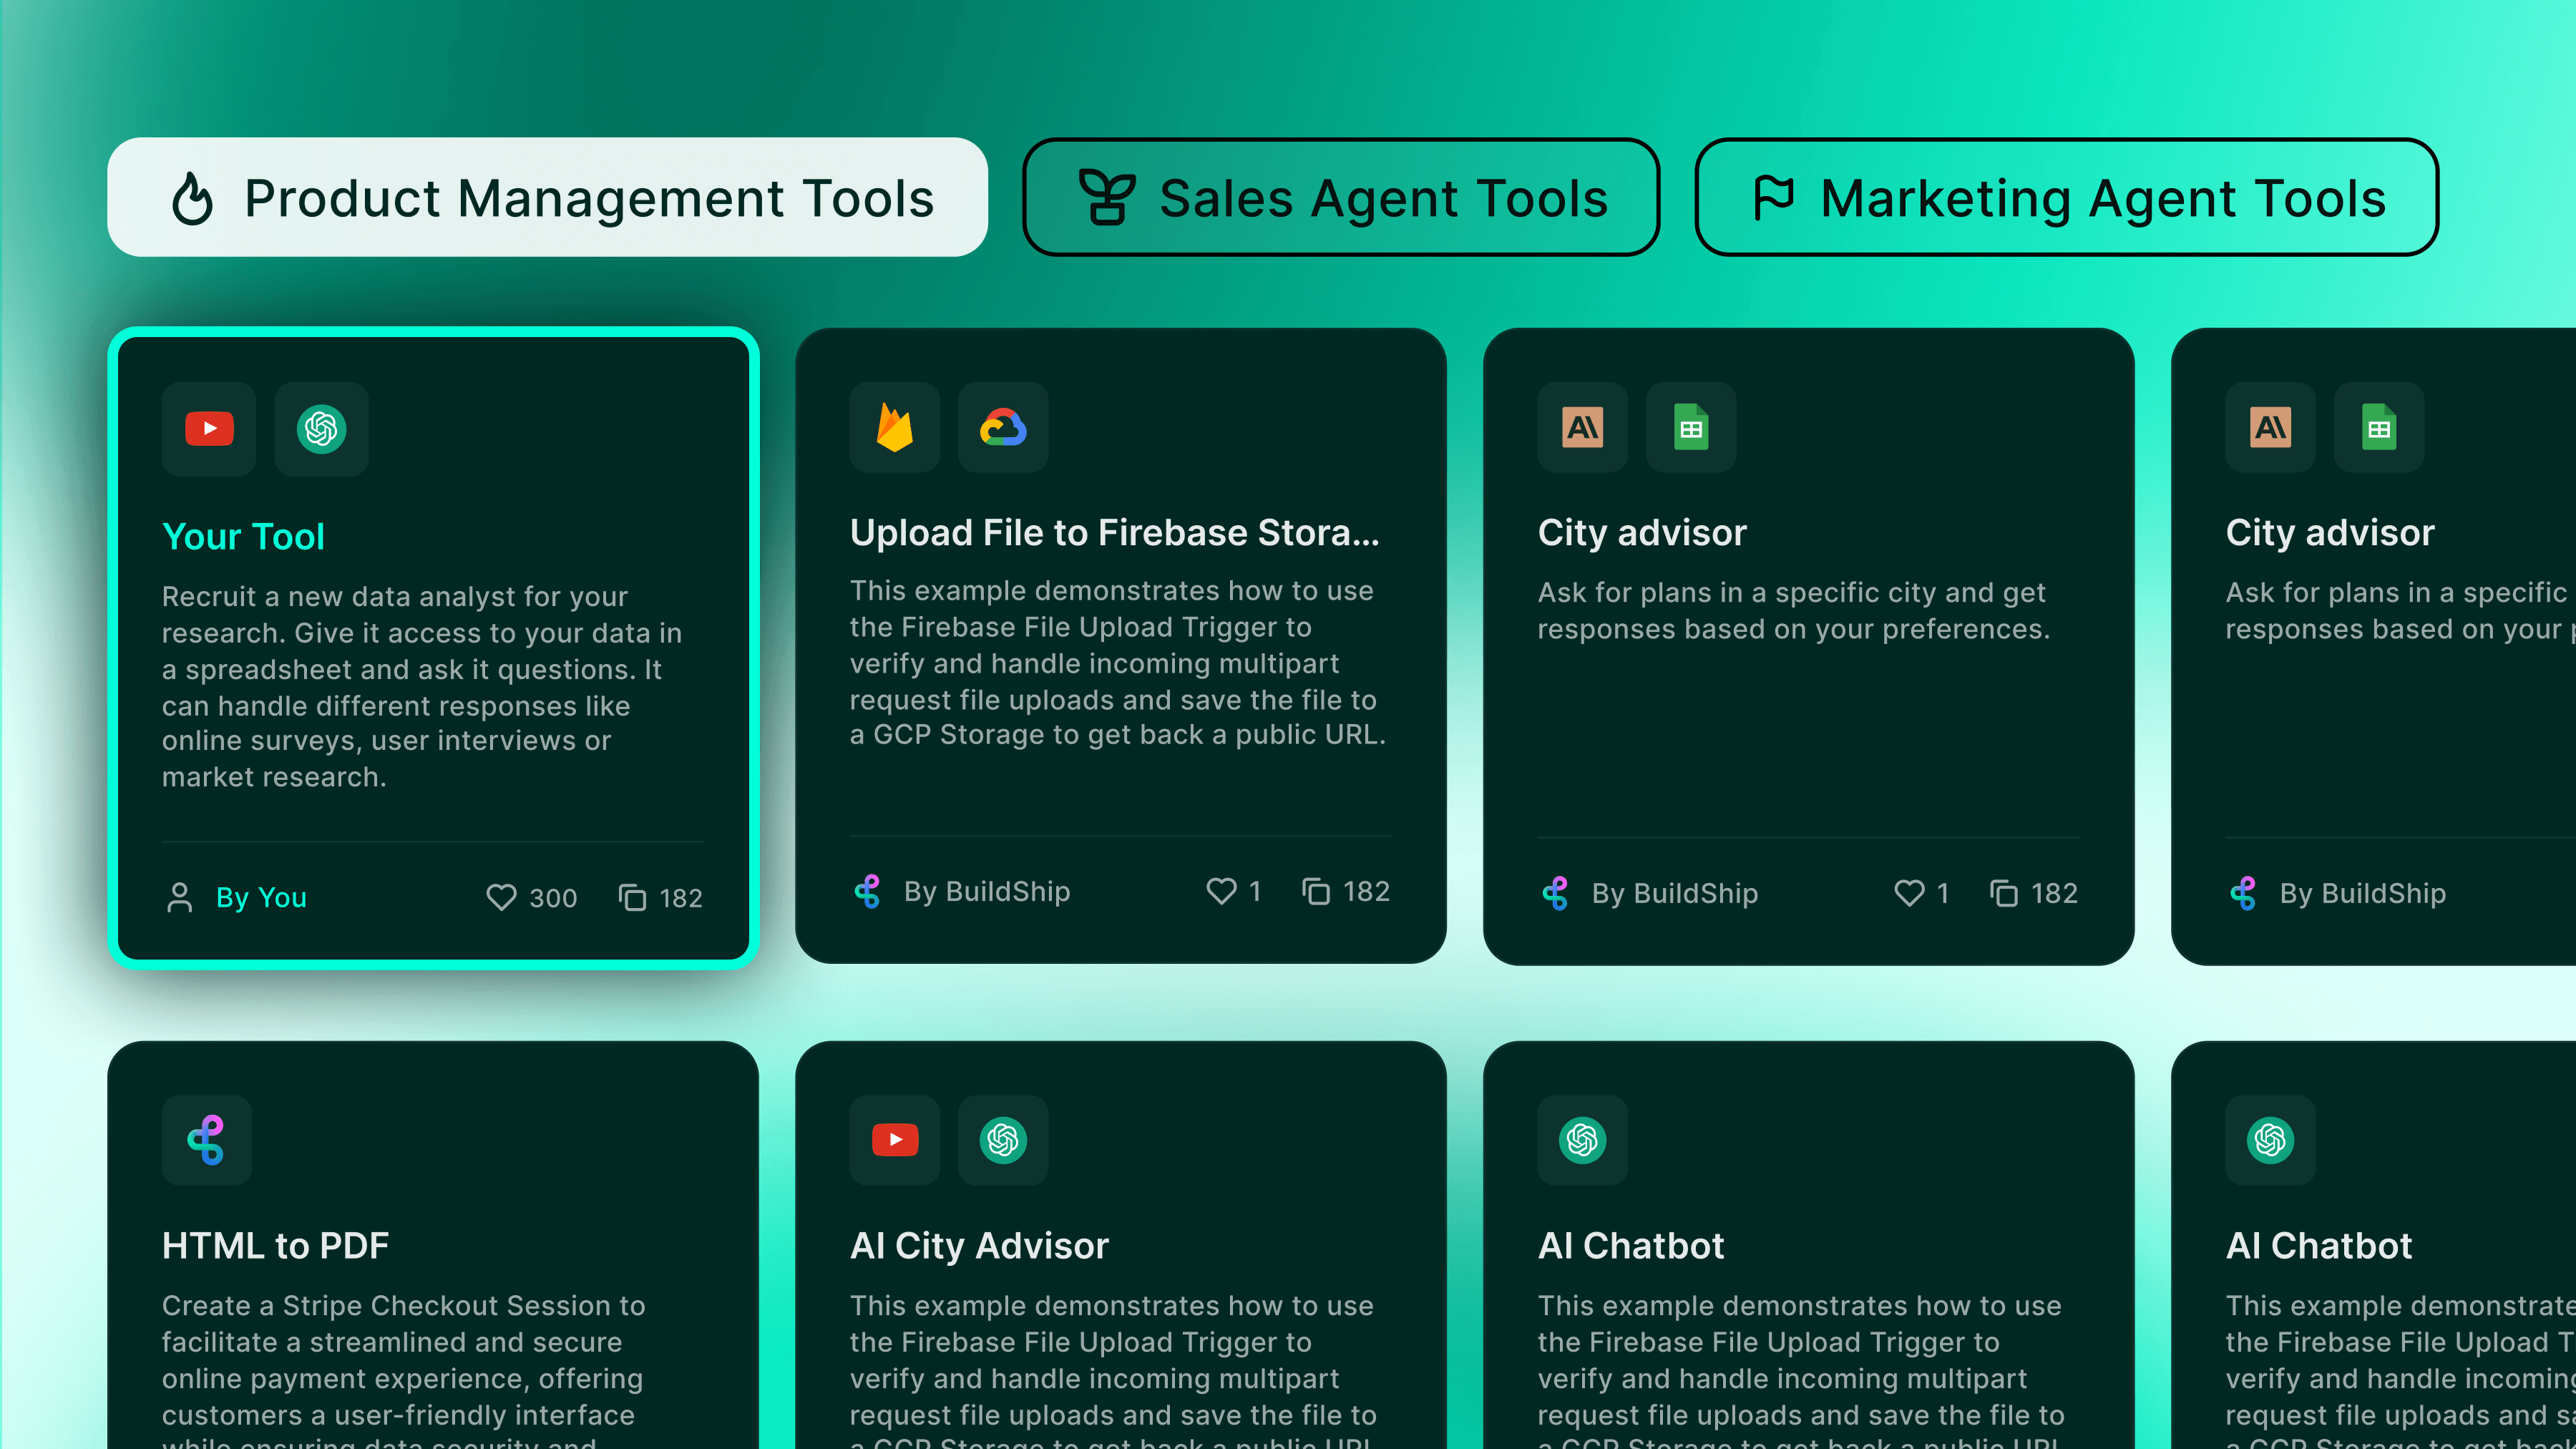Click the BuildShip logo in Upload File card footer
2576x1449 pixels.
(868, 891)
